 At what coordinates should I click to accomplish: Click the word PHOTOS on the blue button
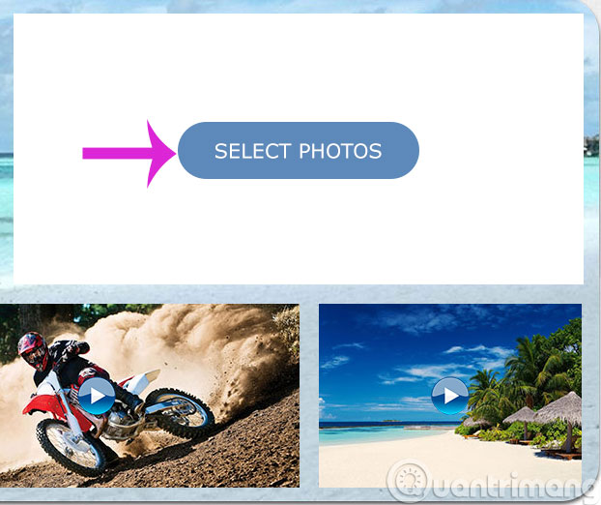tap(340, 151)
